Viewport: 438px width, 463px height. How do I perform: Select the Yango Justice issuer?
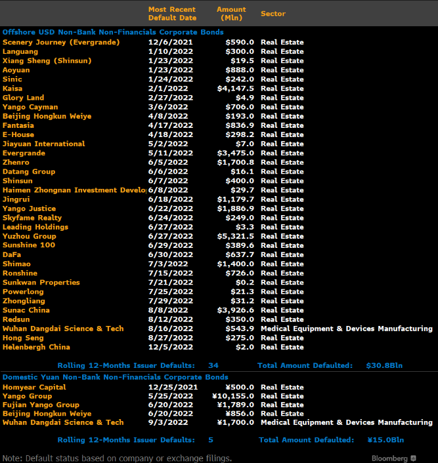click(30, 209)
